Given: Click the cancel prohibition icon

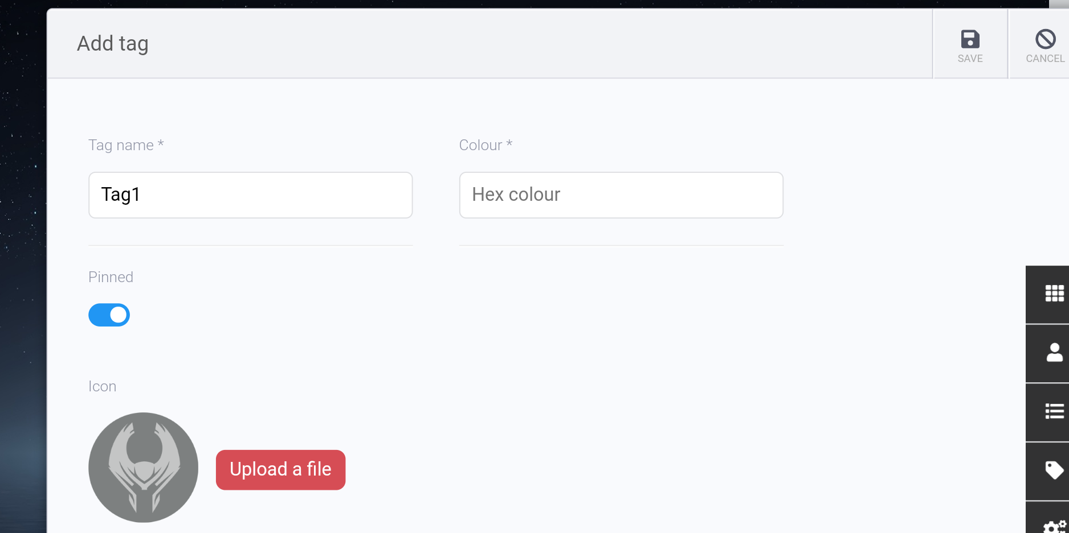Looking at the screenshot, I should click(x=1044, y=38).
